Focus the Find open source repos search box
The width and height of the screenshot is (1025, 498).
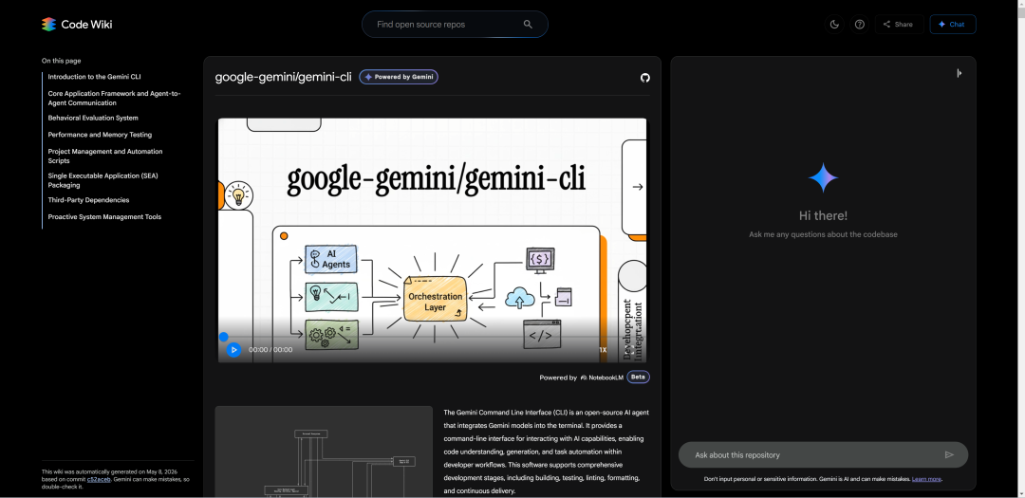[x=455, y=24]
